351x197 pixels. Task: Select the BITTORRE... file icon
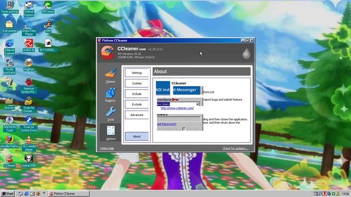(x=48, y=45)
